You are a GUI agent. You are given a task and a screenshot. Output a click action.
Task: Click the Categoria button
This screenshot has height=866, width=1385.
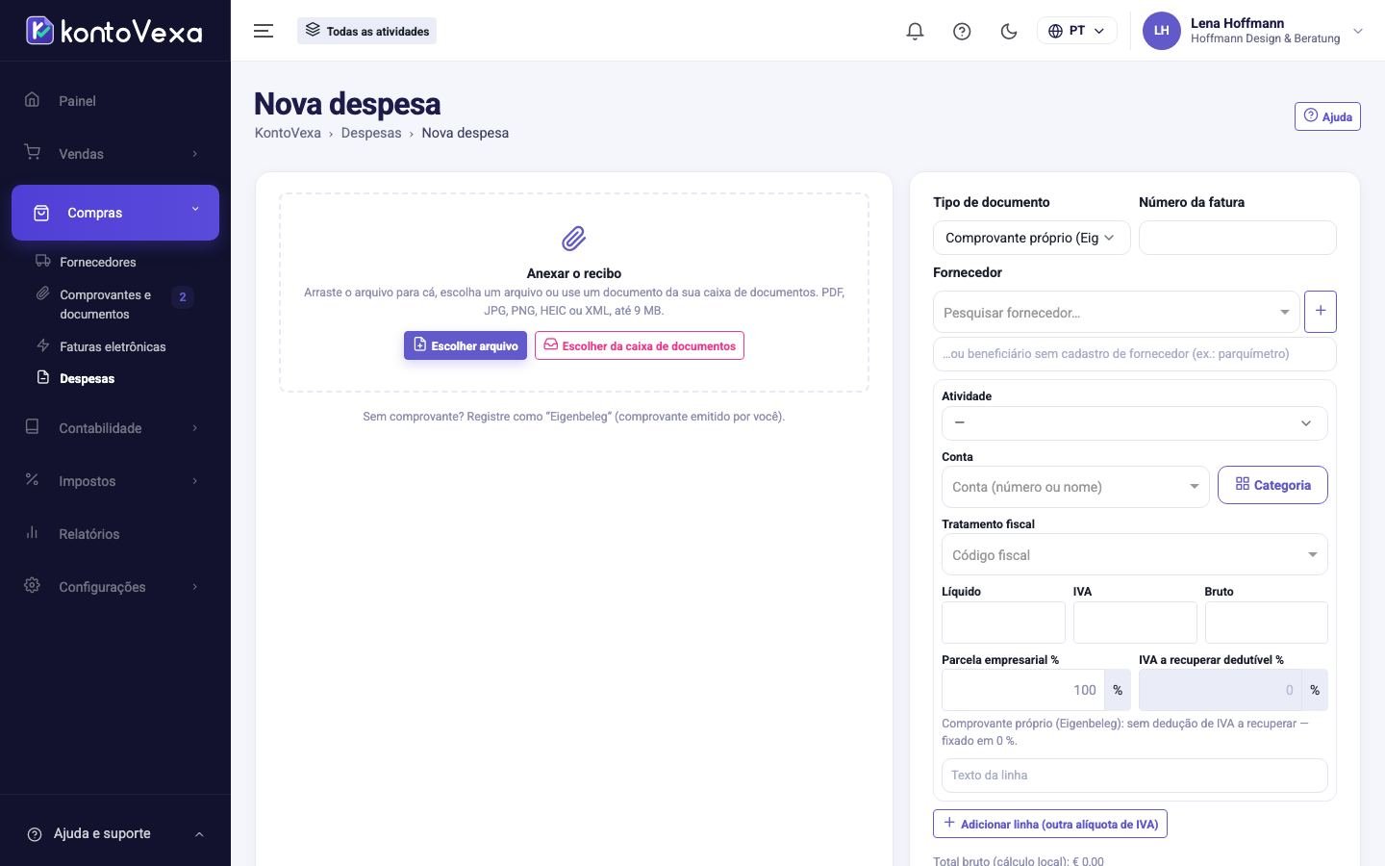tap(1272, 485)
